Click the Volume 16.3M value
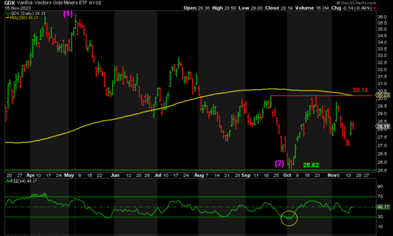Viewport: 393px width, 236px height. [312, 8]
